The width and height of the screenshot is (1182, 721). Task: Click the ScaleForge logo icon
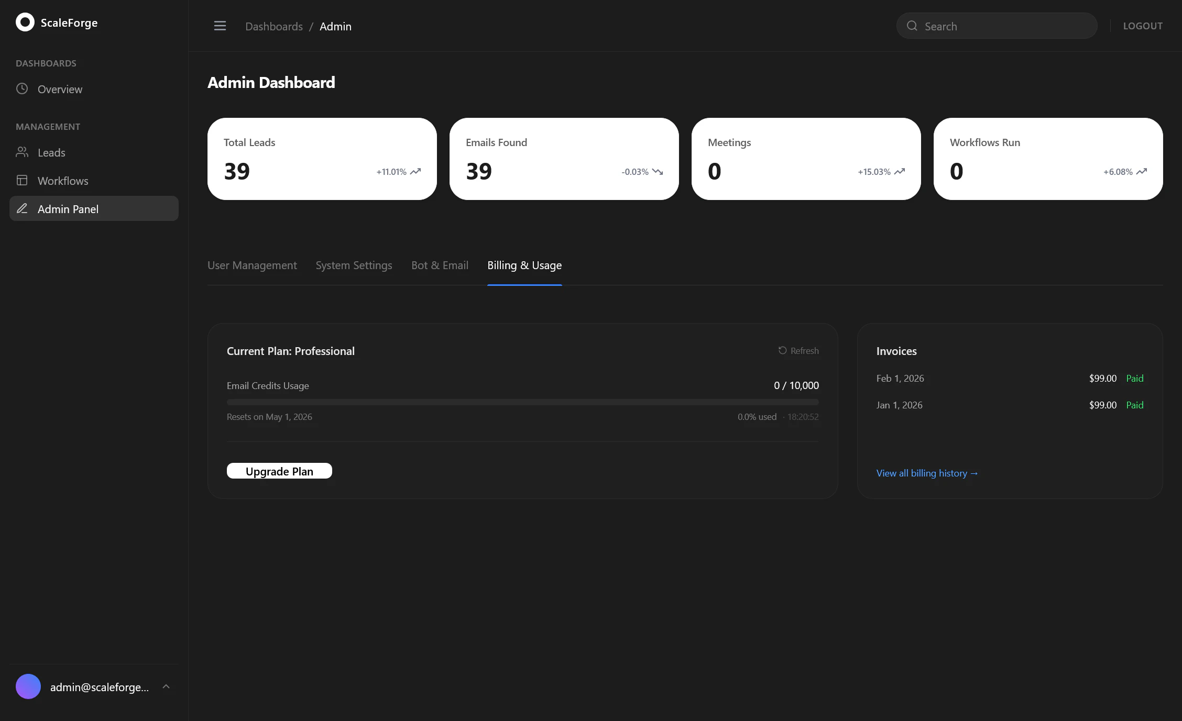point(25,23)
